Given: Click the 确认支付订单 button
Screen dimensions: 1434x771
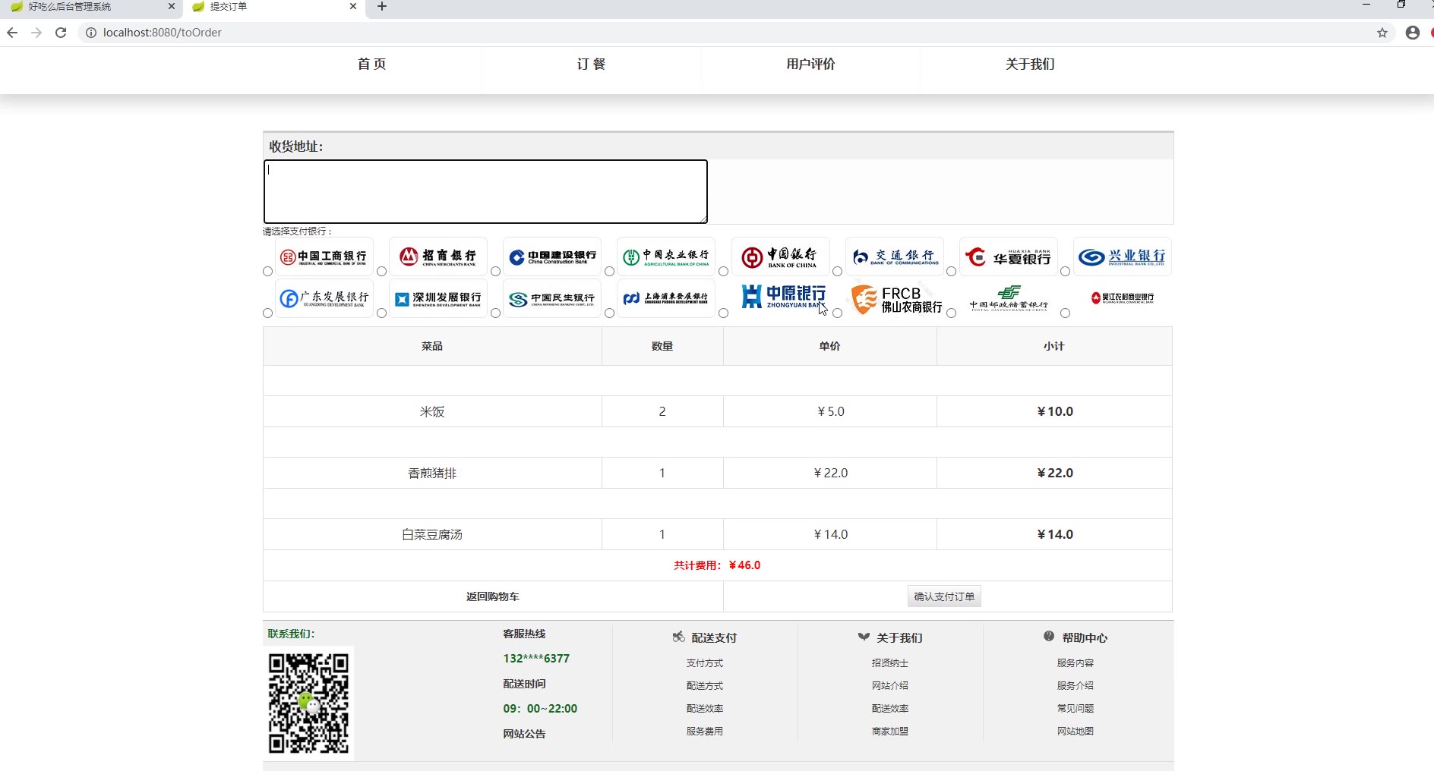Looking at the screenshot, I should pyautogui.click(x=944, y=596).
